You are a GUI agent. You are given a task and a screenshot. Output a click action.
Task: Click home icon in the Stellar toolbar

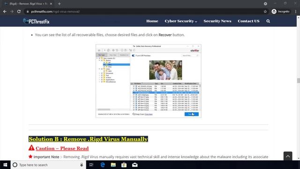108,50
